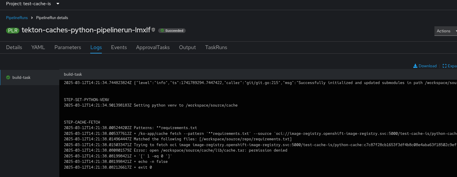Image resolution: width=457 pixels, height=177 pixels.
Task: Go to the PipelineRuns breadcrumb link
Action: pos(17,18)
